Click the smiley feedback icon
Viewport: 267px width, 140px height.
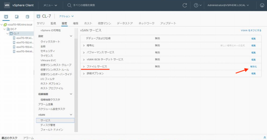coord(262,5)
